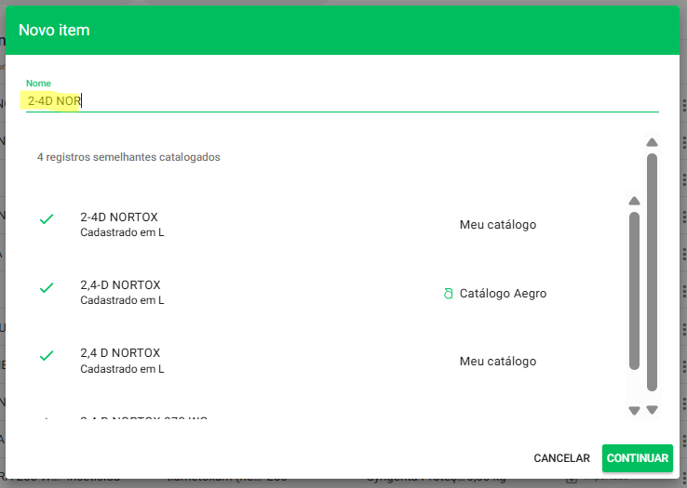Click Meu catálogo label for 2-4D NORTOX

coord(497,225)
